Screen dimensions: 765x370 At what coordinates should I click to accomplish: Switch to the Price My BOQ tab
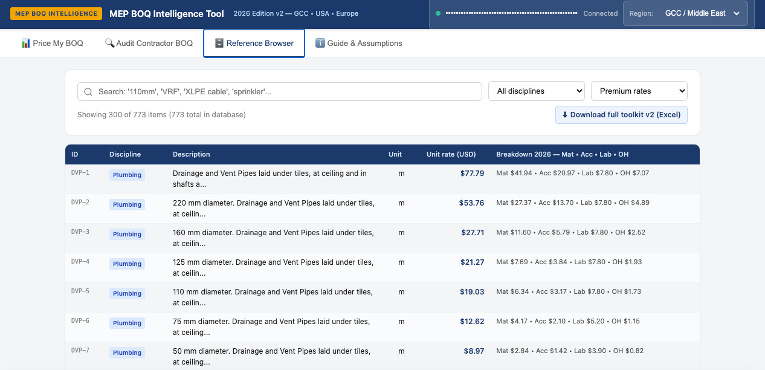coord(52,44)
